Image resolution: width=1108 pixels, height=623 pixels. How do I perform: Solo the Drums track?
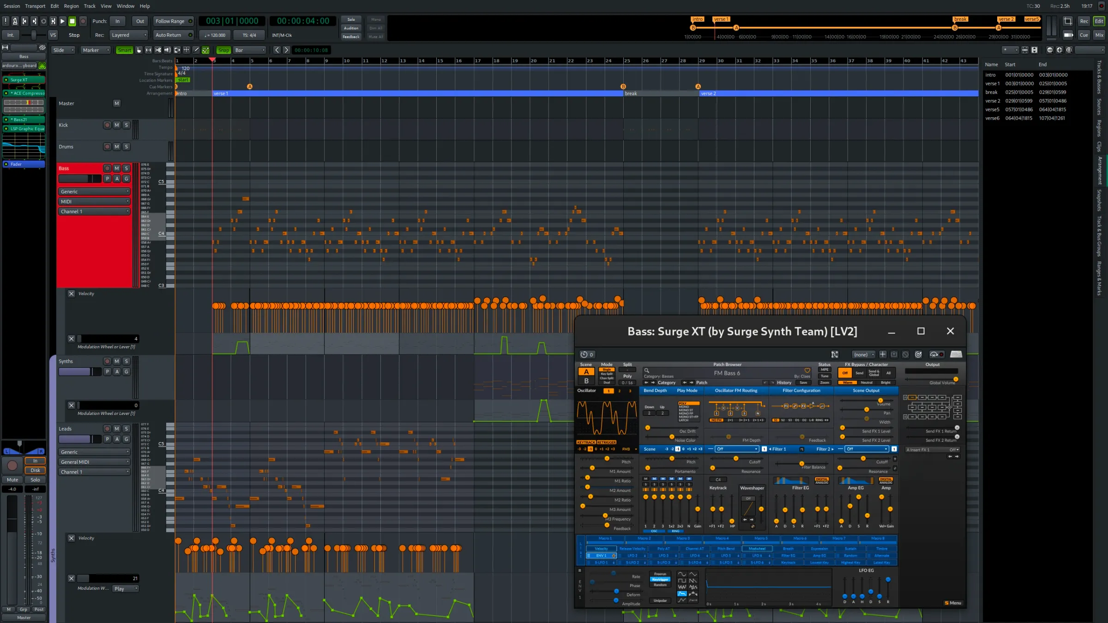coord(126,146)
